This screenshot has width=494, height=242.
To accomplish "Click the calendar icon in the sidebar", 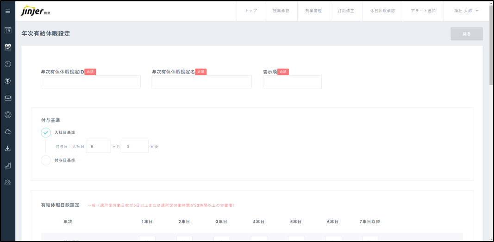I will click(x=7, y=30).
